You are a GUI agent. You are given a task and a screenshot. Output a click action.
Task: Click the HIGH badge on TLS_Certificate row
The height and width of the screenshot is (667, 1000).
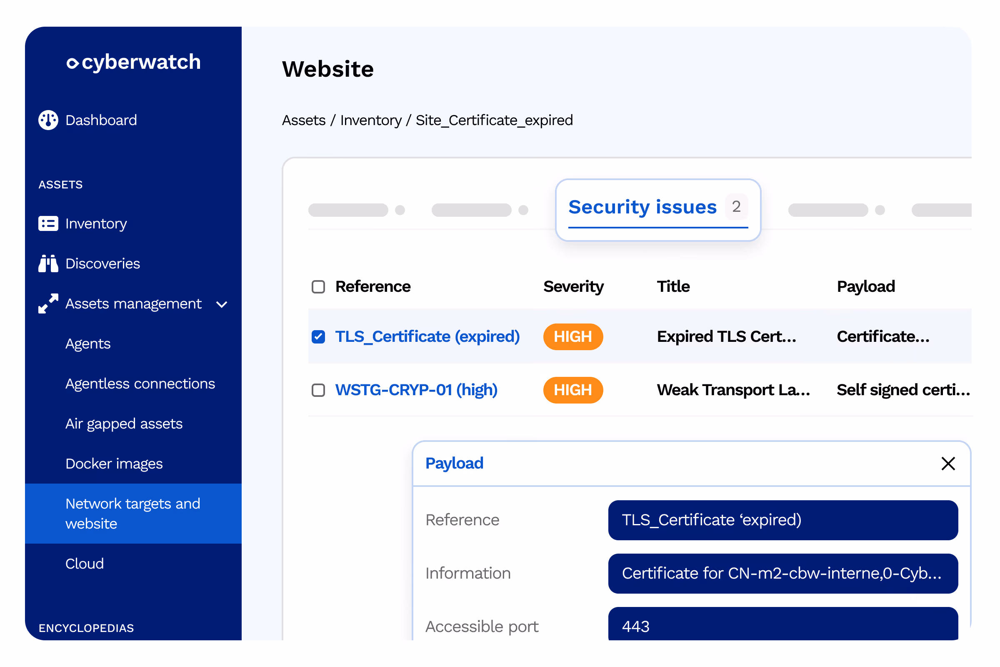[x=572, y=337]
